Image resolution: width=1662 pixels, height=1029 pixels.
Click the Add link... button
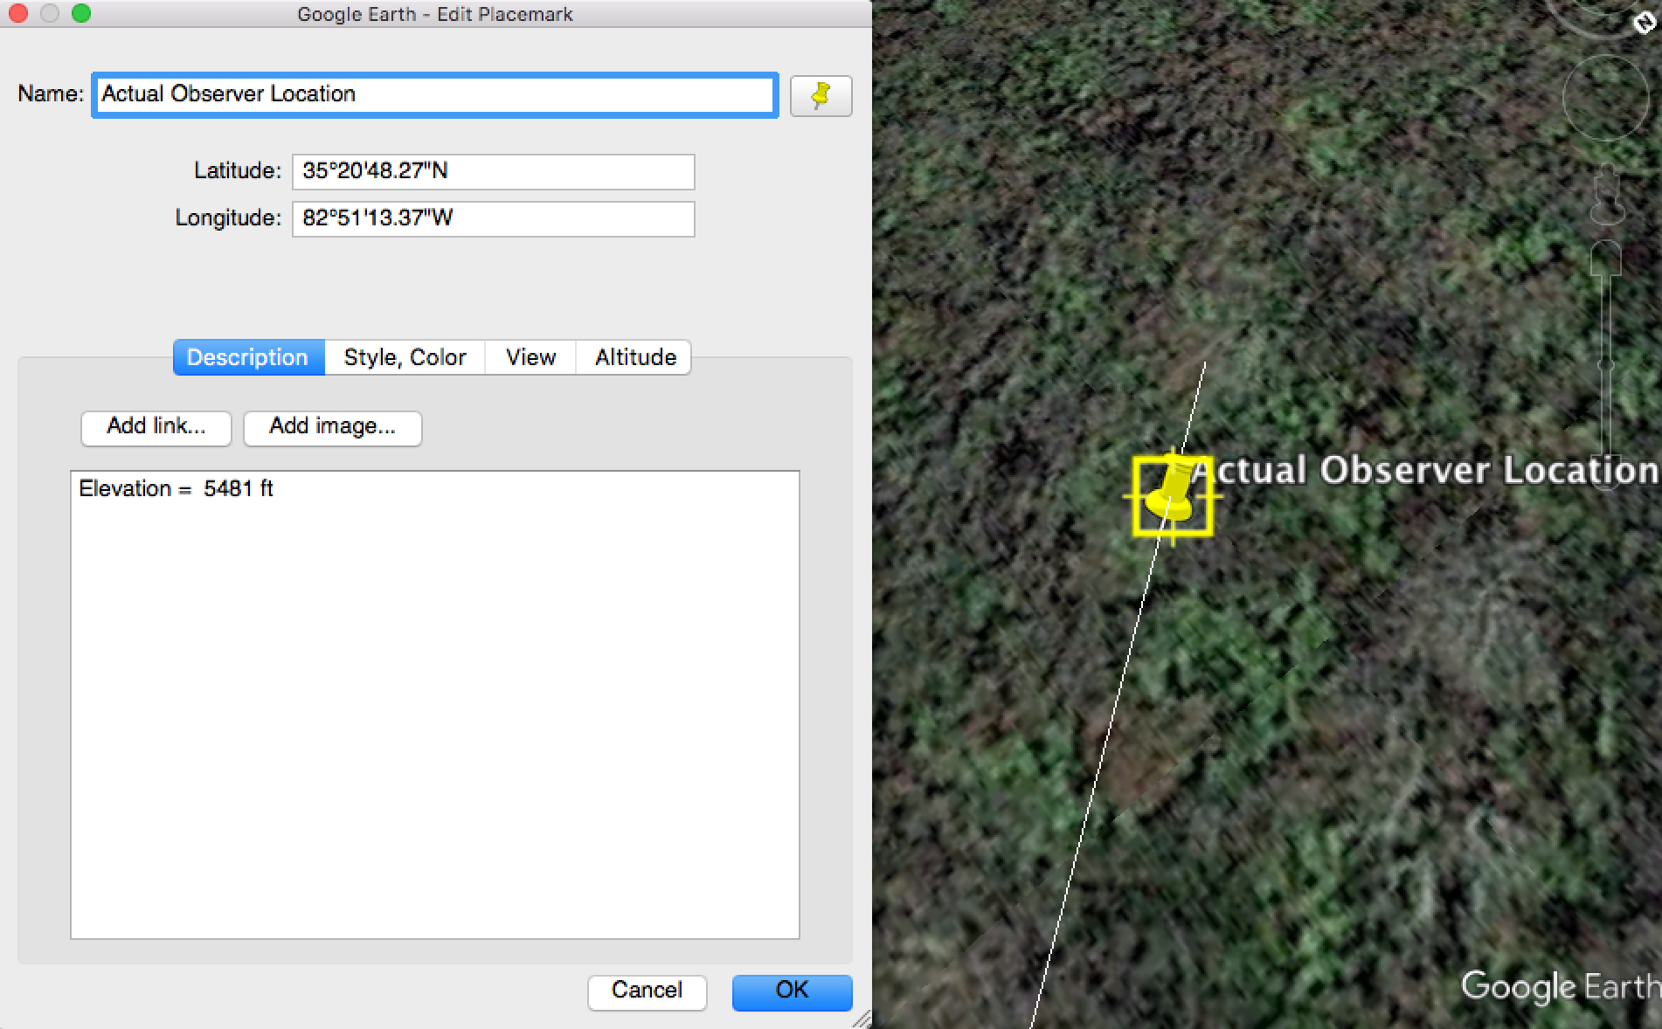pyautogui.click(x=156, y=427)
